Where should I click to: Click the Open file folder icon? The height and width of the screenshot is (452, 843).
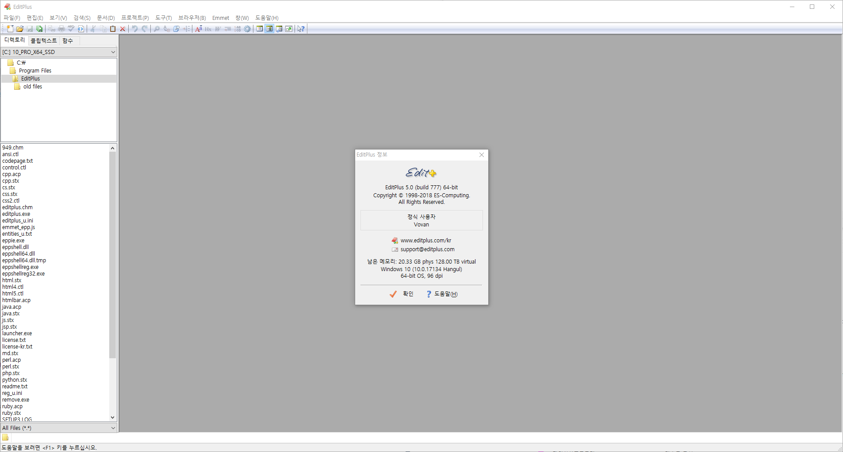[x=20, y=29]
